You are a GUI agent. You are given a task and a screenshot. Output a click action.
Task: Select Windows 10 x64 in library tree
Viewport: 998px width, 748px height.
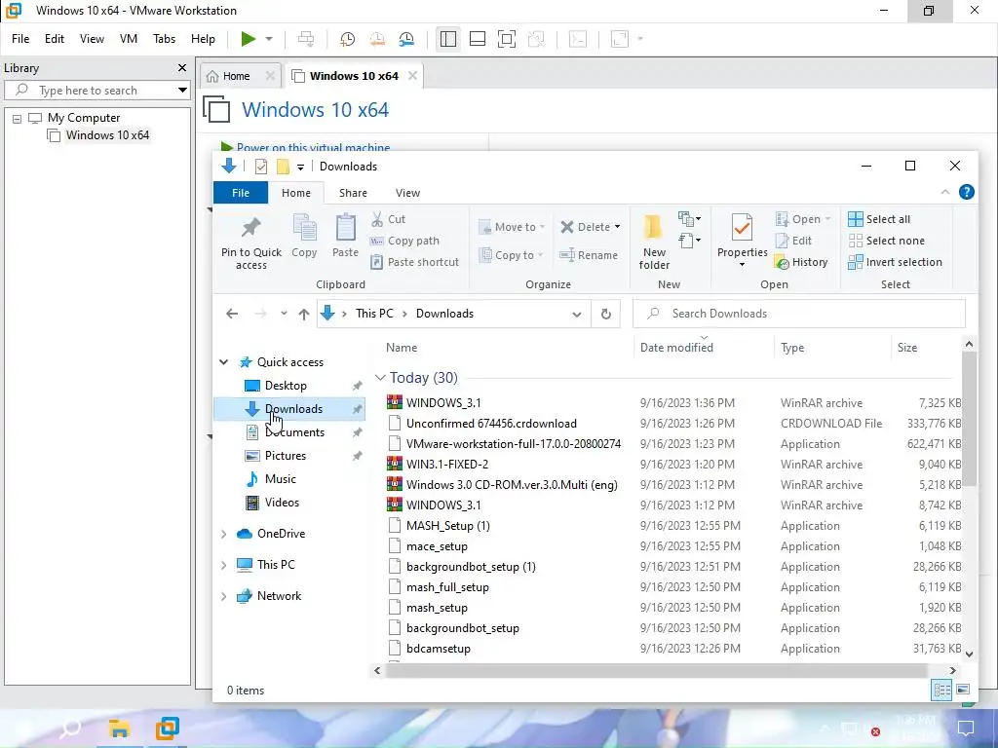pyautogui.click(x=107, y=134)
